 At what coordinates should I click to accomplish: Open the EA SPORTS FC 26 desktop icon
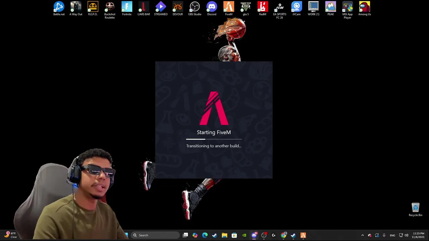point(280,10)
